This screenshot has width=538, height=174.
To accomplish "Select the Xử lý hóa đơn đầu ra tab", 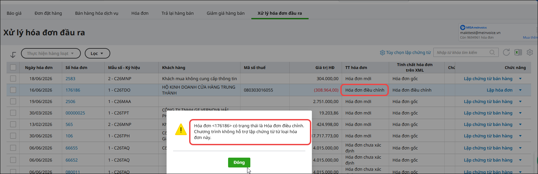I will tap(280, 13).
